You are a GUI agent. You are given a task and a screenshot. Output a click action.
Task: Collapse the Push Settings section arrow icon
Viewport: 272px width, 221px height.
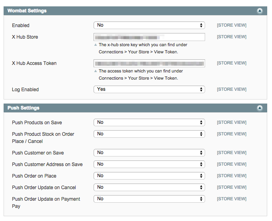(260, 108)
